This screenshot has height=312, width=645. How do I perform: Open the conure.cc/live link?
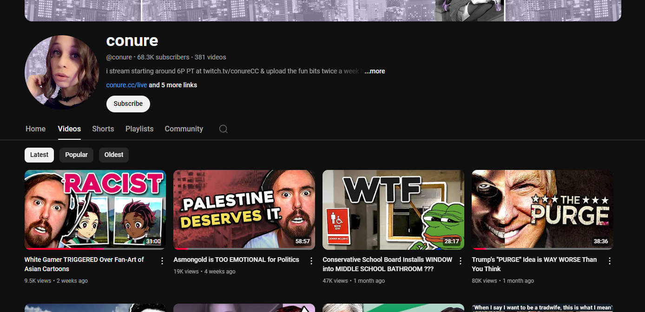[x=126, y=85]
